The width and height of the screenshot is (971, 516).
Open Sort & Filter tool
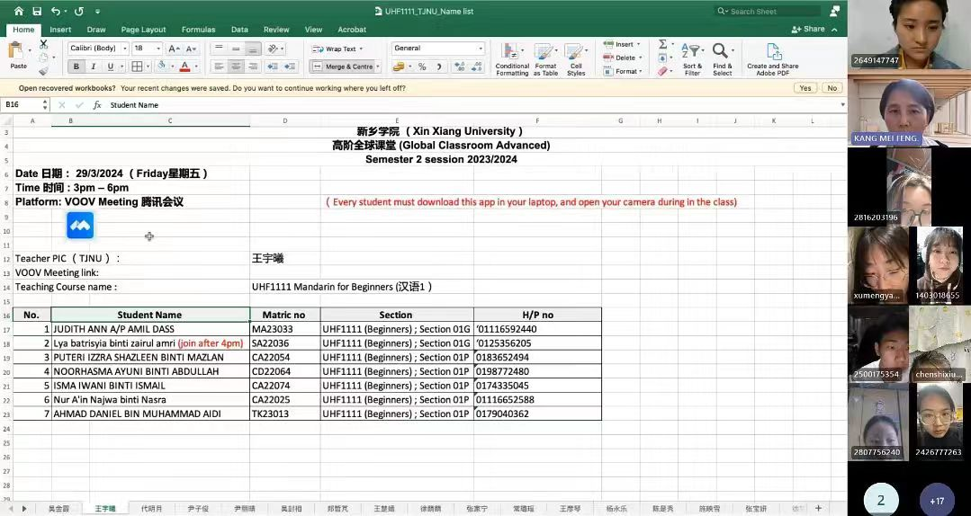point(692,58)
